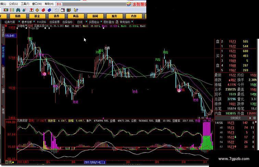259x167 pixels.
Task: Expand the 技术分析 toolbar dropdown arrow
Action: pyautogui.click(x=34, y=22)
